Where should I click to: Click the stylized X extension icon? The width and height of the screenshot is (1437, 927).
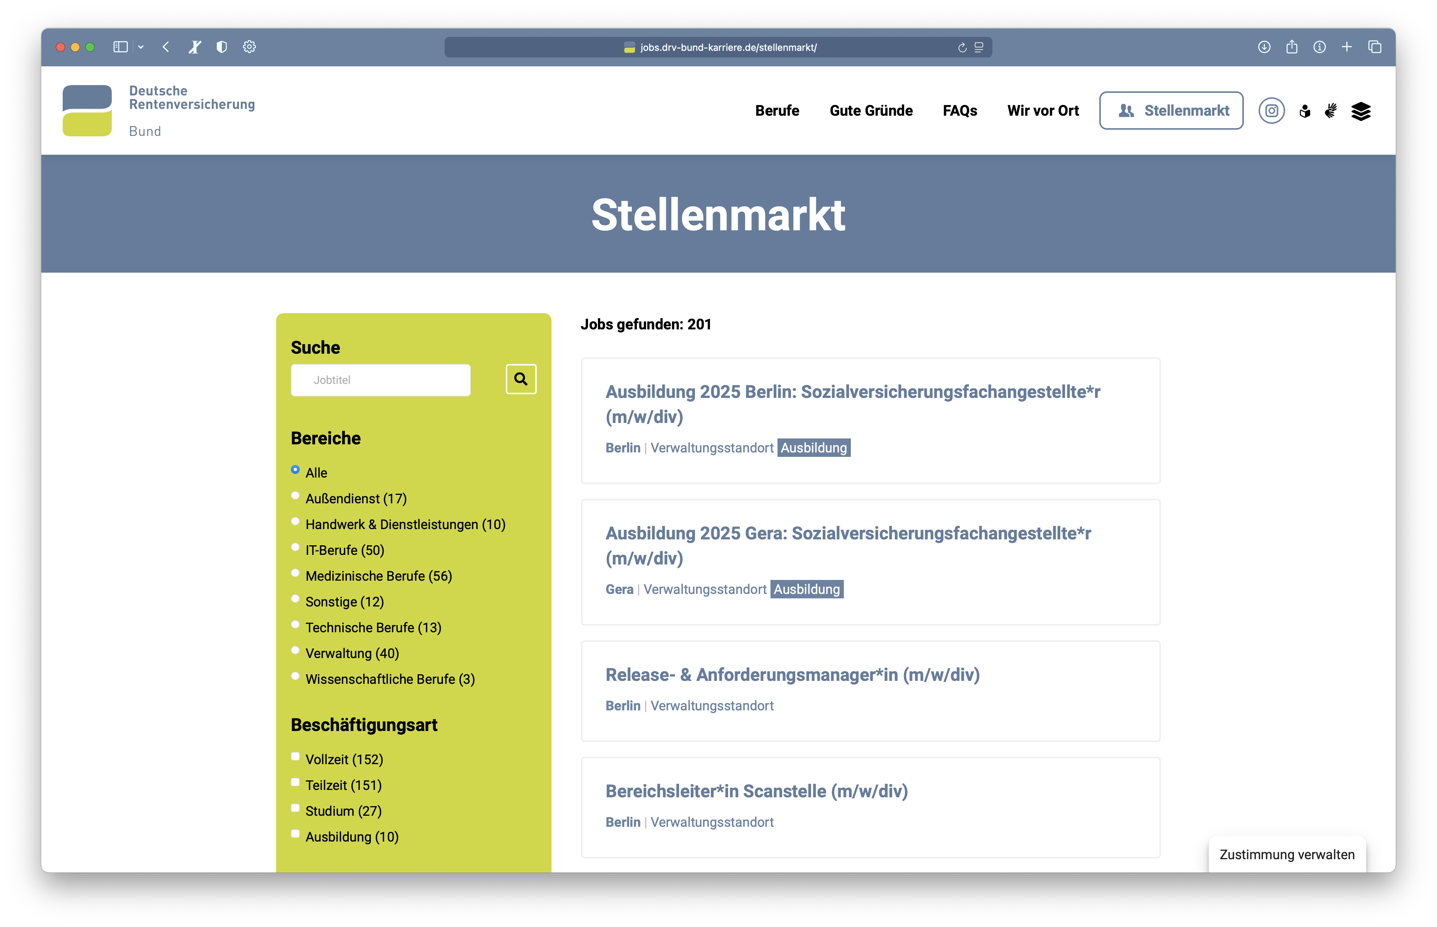(x=195, y=47)
